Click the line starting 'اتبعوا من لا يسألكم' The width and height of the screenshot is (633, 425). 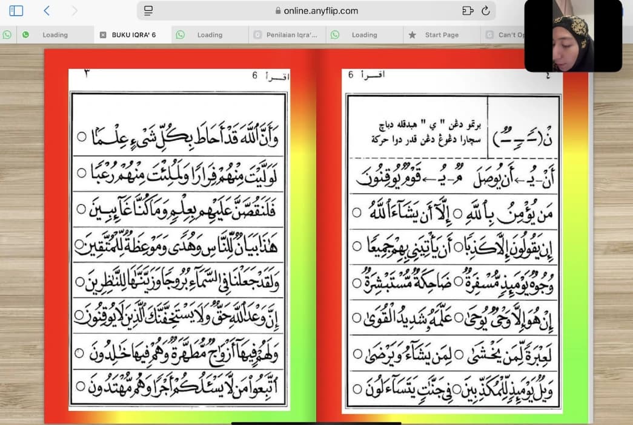[x=179, y=387]
